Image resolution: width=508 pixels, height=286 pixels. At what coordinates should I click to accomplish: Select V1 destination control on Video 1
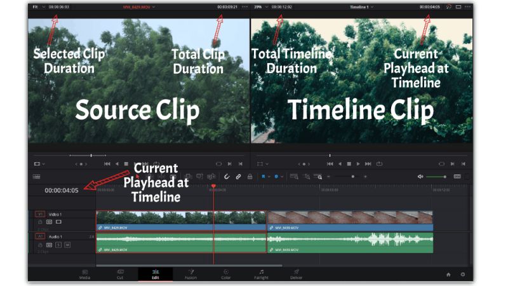coord(40,214)
